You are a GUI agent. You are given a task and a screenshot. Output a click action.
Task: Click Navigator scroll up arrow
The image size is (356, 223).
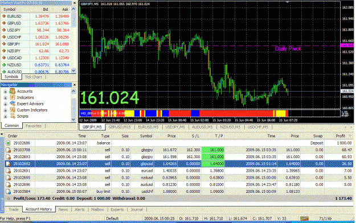click(x=73, y=91)
